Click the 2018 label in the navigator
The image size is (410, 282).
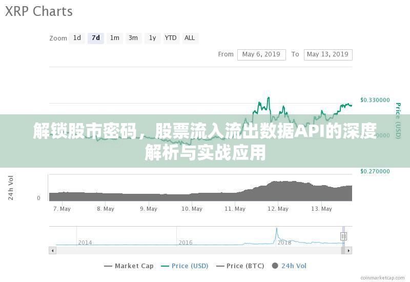[284, 243]
